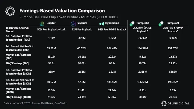The height and width of the screenshot is (109, 194).
Task: Click the Delphi logo in top-left corner
Action: tap(10, 11)
